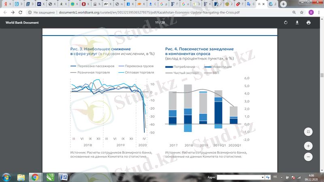Expand the taskbar address dropdown arrow
The width and height of the screenshot is (324, 182).
262,177
